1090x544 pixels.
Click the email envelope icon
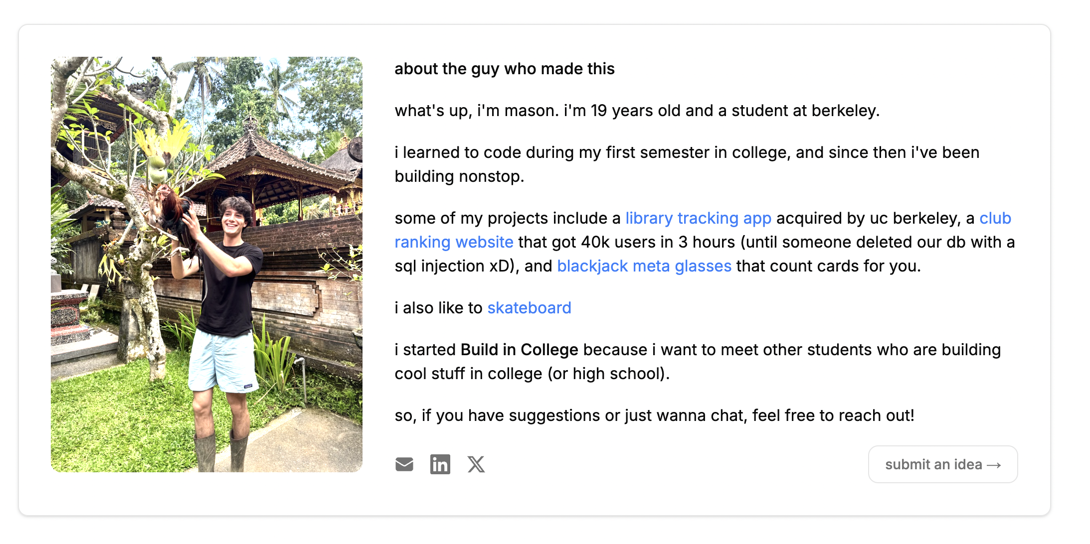point(404,464)
